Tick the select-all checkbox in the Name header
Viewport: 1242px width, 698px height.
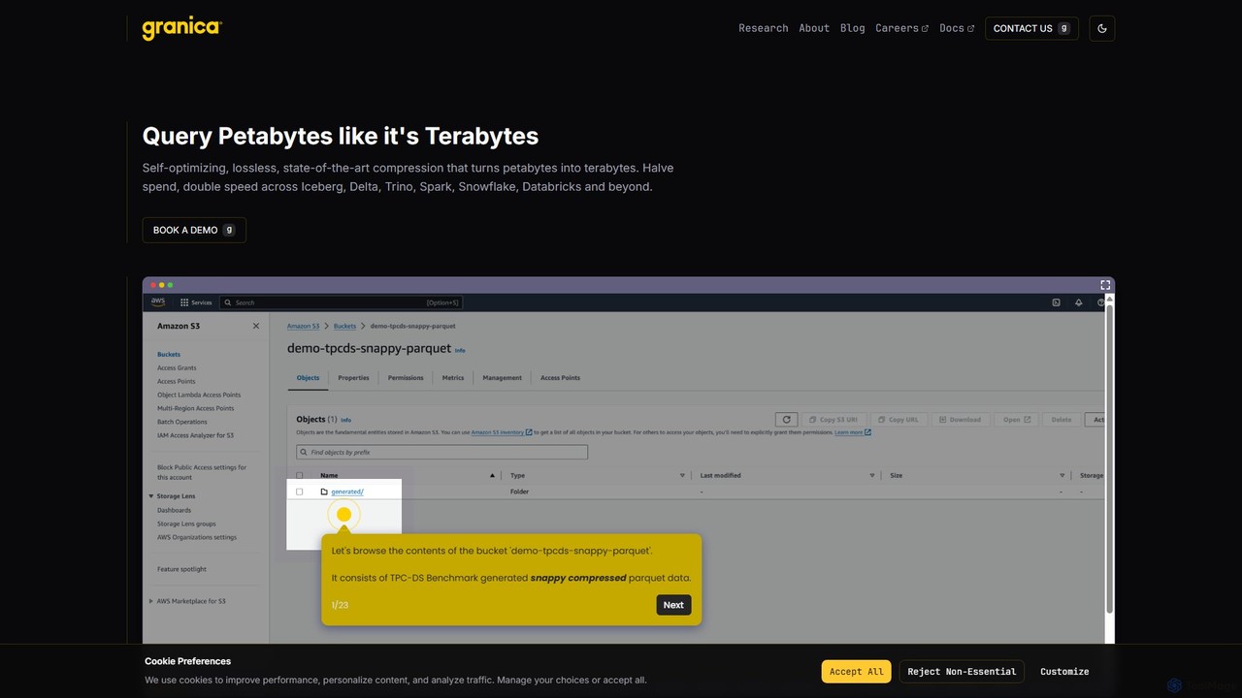[x=299, y=475]
